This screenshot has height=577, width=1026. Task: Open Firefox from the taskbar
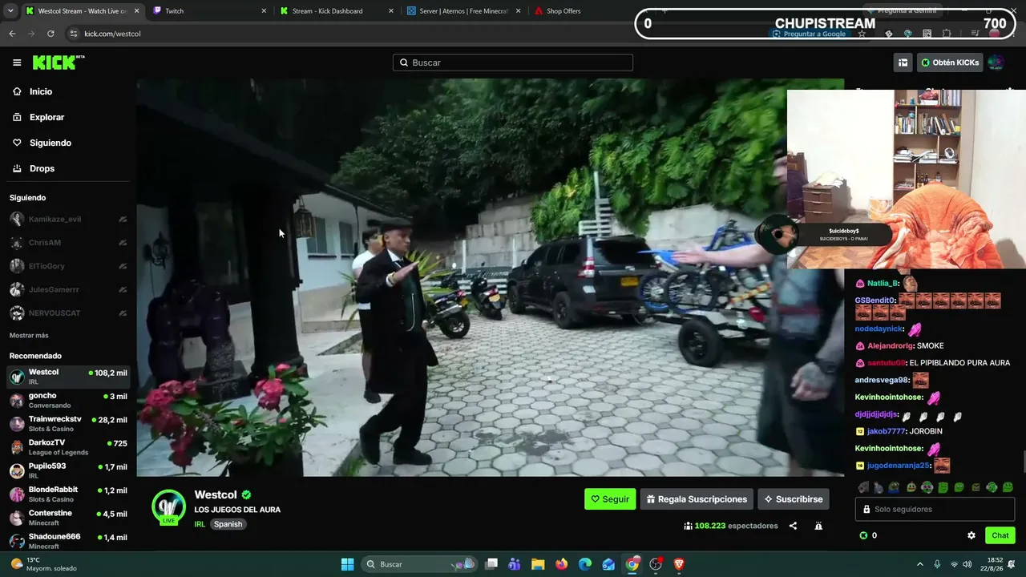(561, 564)
